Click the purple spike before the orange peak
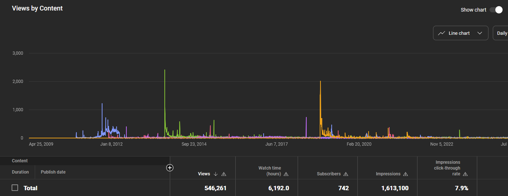 (306, 127)
